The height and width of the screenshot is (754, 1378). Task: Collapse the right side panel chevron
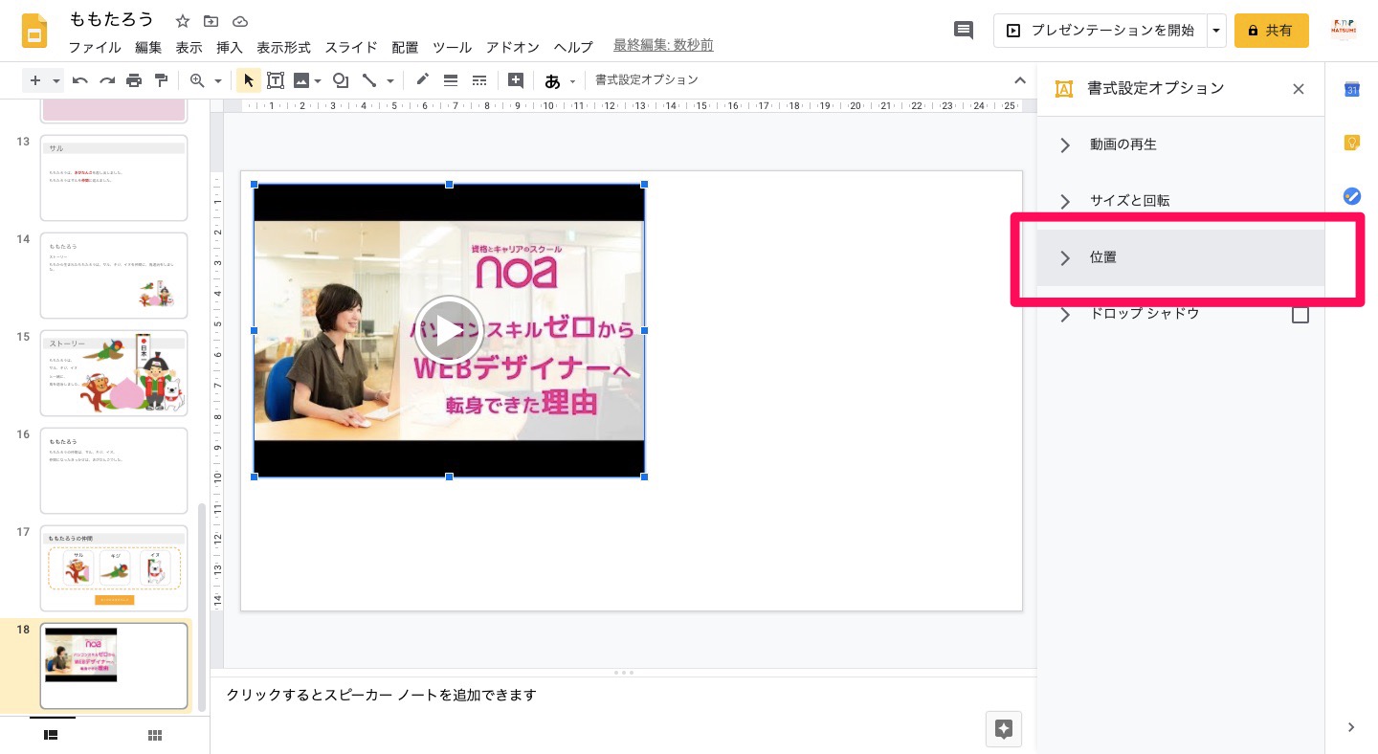tap(1351, 727)
